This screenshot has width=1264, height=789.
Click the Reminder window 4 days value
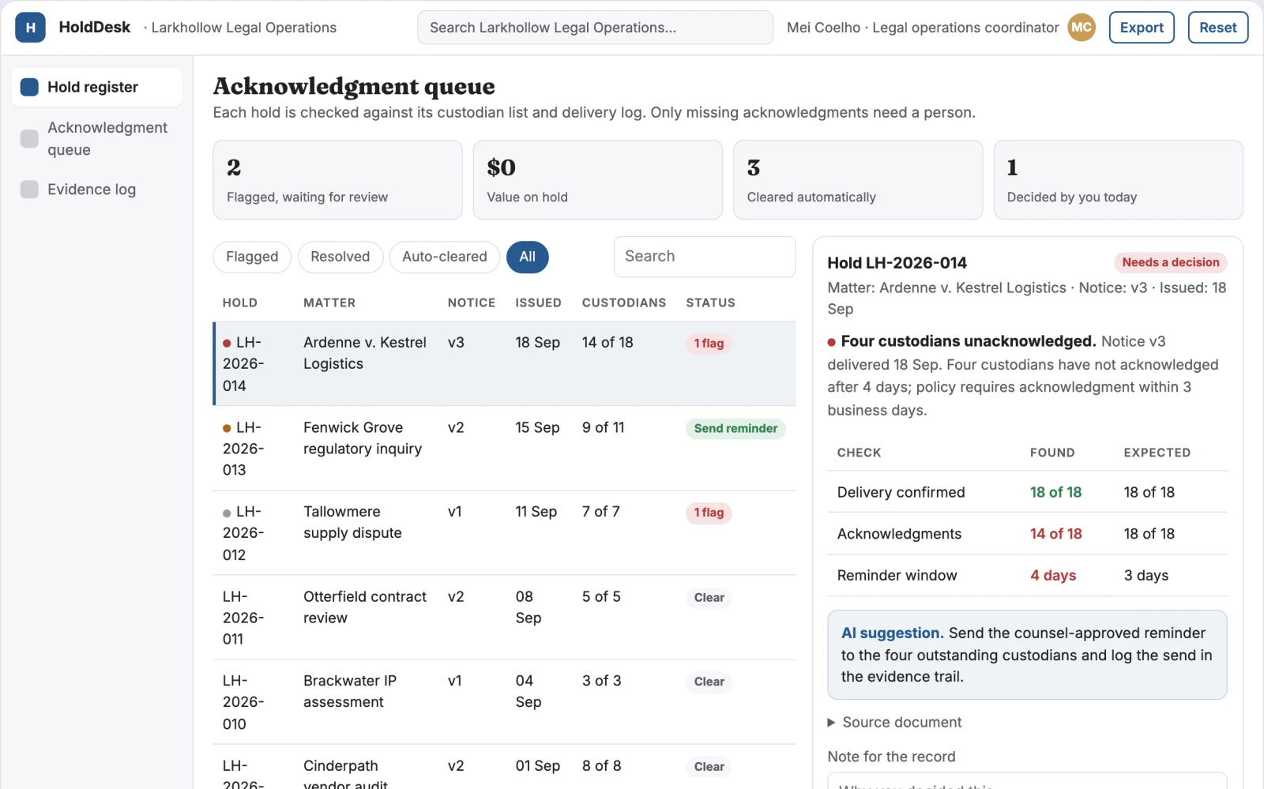coord(1053,576)
